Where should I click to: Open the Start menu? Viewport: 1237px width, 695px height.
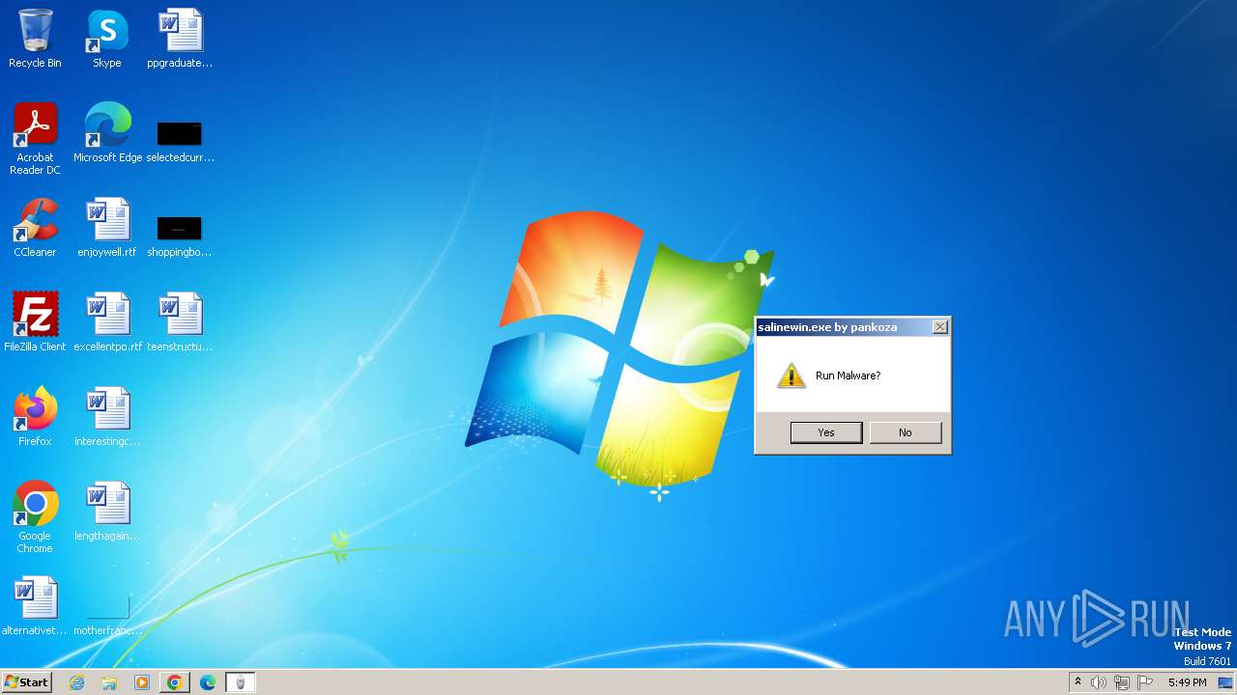pos(27,682)
